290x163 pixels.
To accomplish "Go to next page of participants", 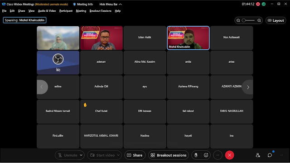I will [248, 87].
